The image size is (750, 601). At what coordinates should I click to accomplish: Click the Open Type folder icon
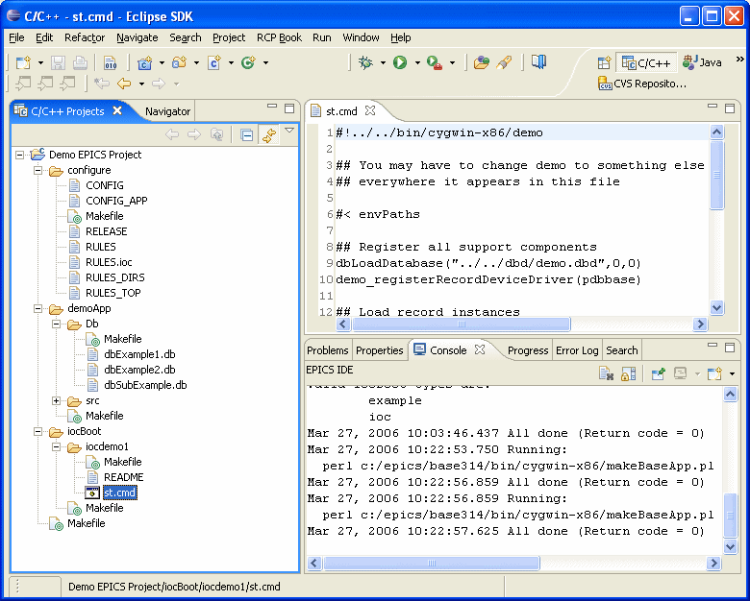pyautogui.click(x=481, y=62)
